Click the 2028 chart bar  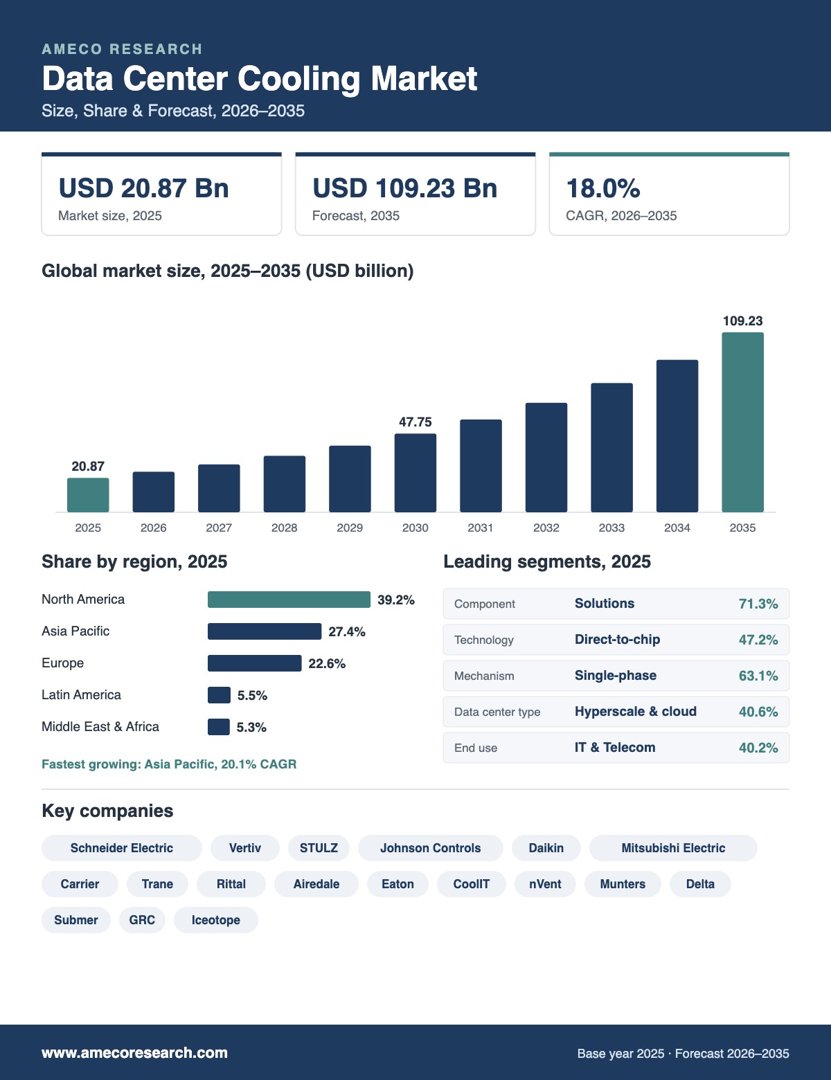[285, 484]
